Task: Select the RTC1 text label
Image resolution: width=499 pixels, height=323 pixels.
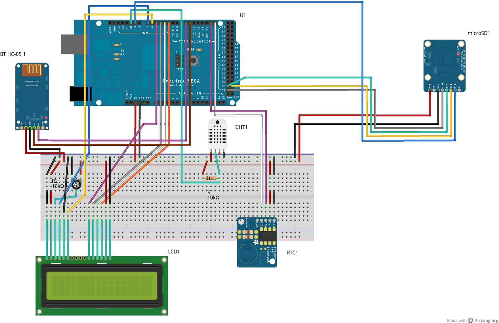Action: click(292, 253)
